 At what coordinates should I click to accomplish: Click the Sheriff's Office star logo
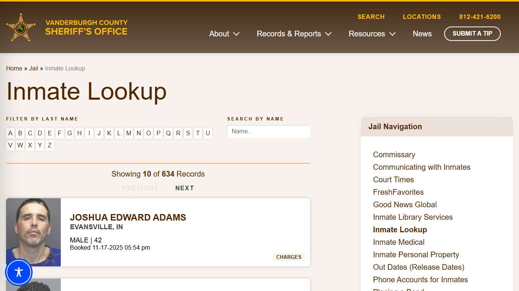coord(21,28)
